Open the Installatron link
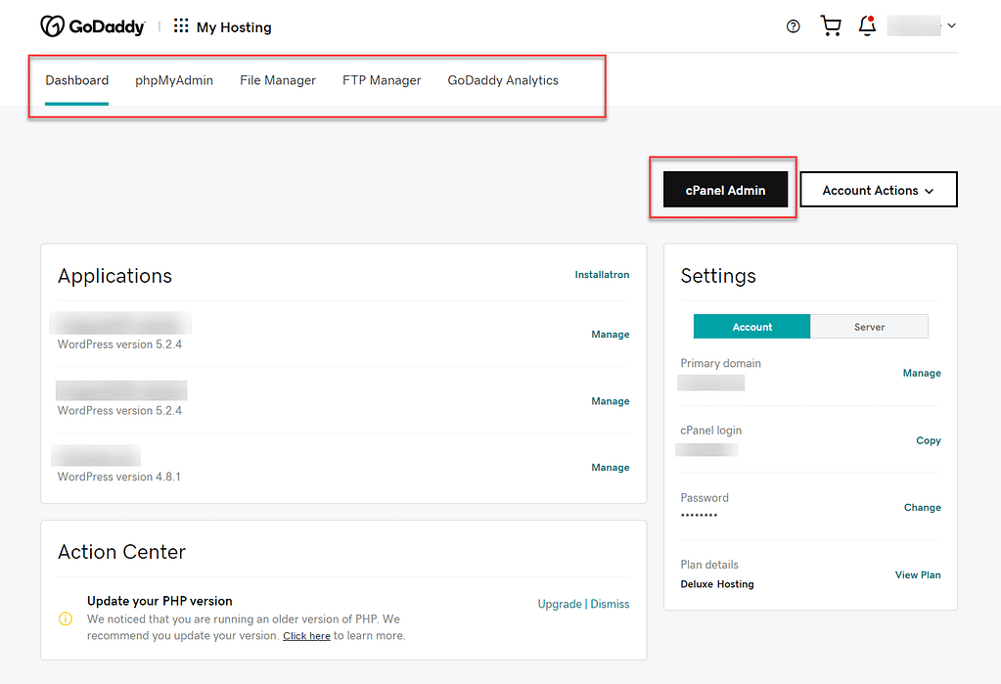Viewport: 1001px width, 684px height. 602,275
